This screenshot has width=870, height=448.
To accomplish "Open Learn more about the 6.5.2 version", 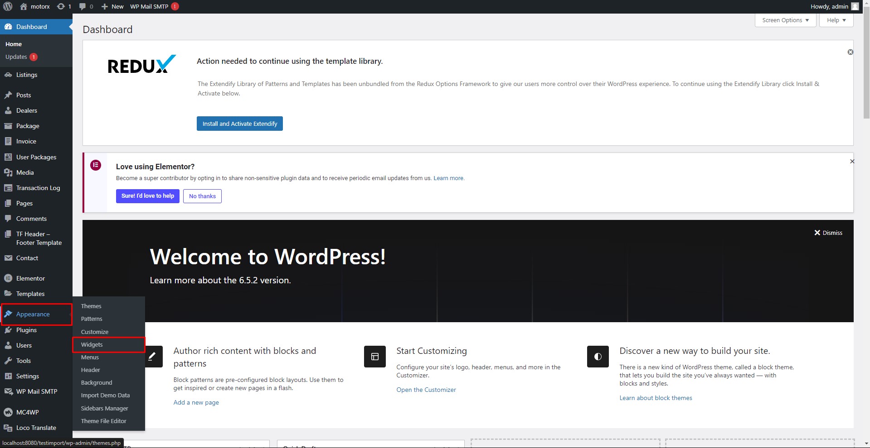I will (x=220, y=280).
